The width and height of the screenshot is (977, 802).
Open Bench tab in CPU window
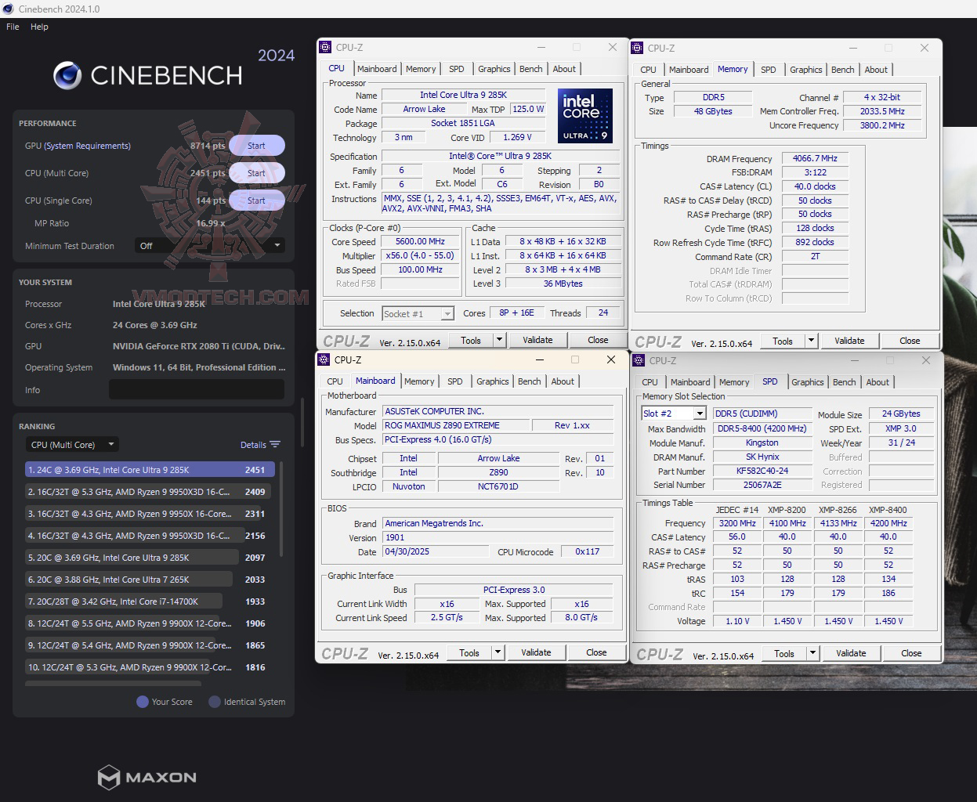(531, 69)
